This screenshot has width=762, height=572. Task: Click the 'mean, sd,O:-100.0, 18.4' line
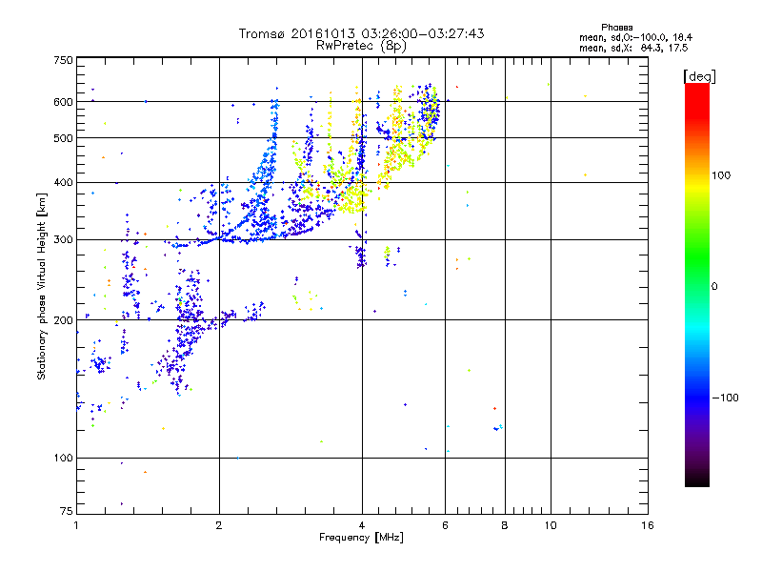pyautogui.click(x=635, y=37)
